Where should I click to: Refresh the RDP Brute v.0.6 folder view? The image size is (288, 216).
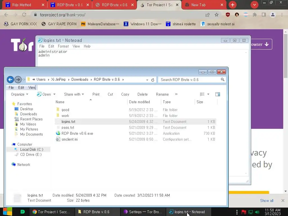point(153,80)
